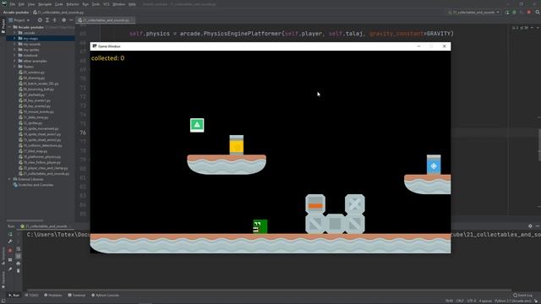Open the Problems tool window

[53, 296]
